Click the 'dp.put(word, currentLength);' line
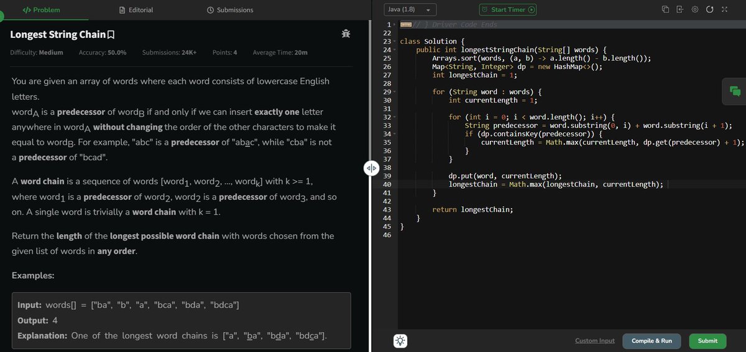Screen dimensions: 746x352 tap(505, 176)
